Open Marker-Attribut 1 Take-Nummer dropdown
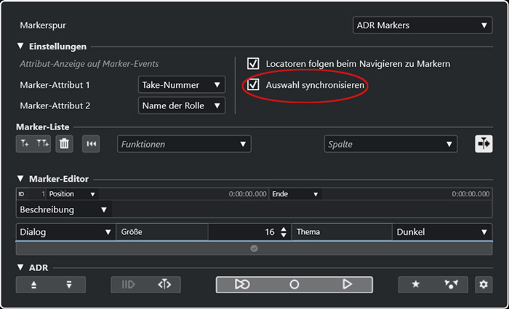 (182, 85)
